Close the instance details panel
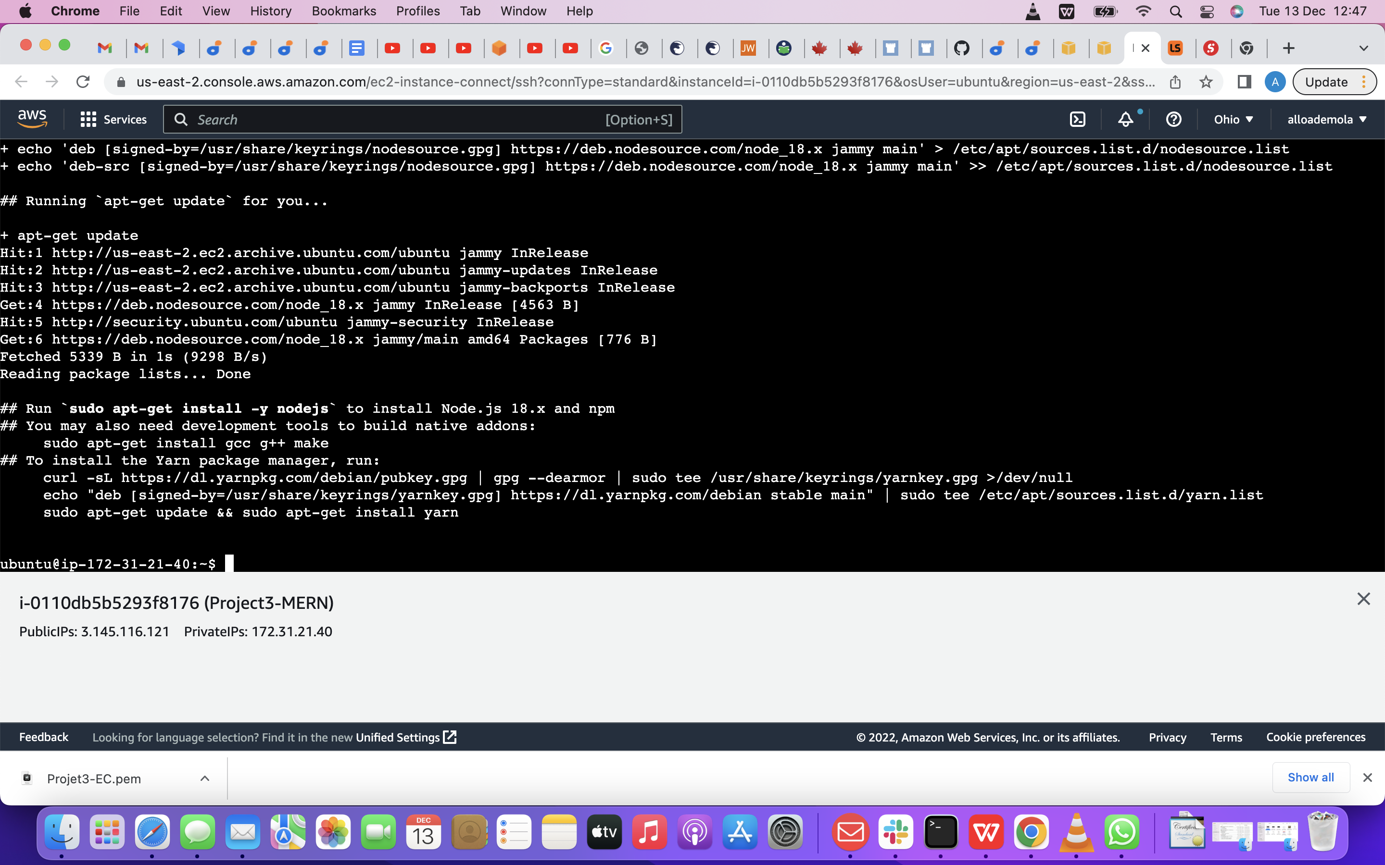1385x865 pixels. pos(1363,599)
